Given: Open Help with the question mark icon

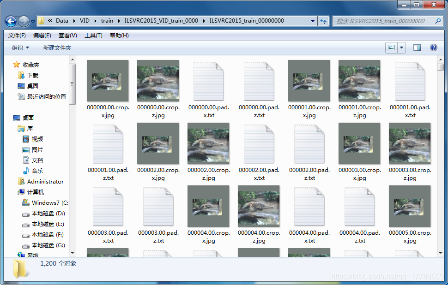Looking at the screenshot, I should pos(433,47).
